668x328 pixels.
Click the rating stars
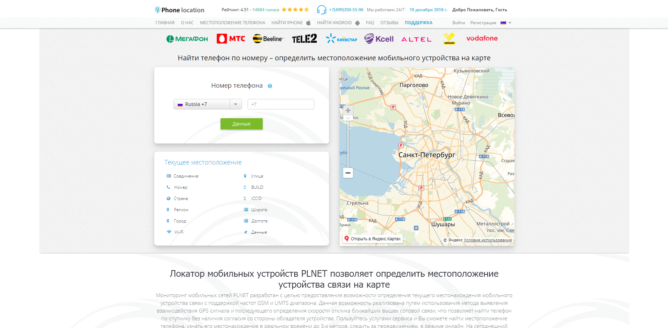point(295,10)
